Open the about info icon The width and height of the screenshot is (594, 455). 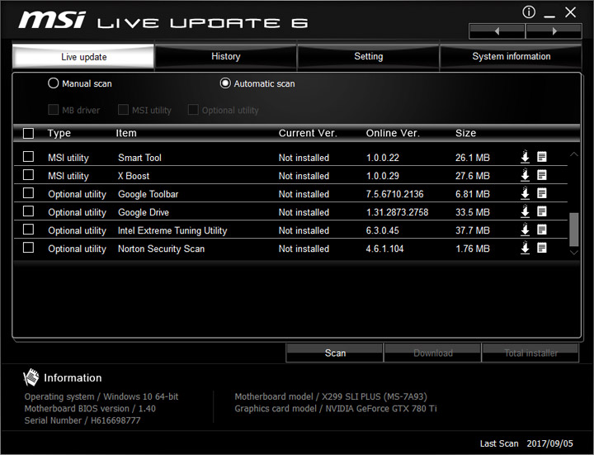529,12
